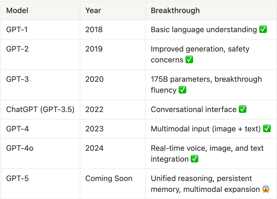Select the GPT-4o model name

[20, 148]
